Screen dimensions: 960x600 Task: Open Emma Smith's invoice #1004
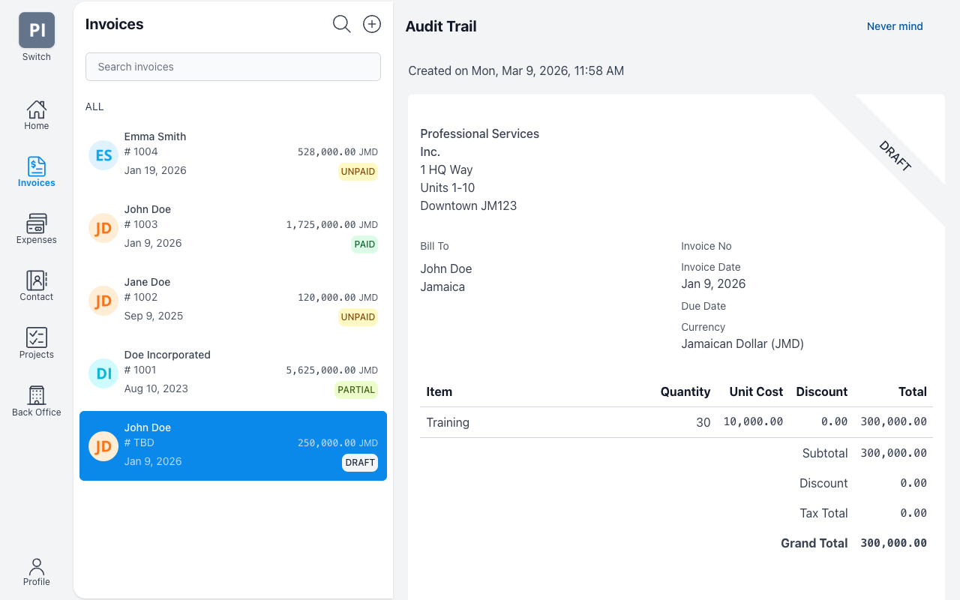tap(232, 154)
